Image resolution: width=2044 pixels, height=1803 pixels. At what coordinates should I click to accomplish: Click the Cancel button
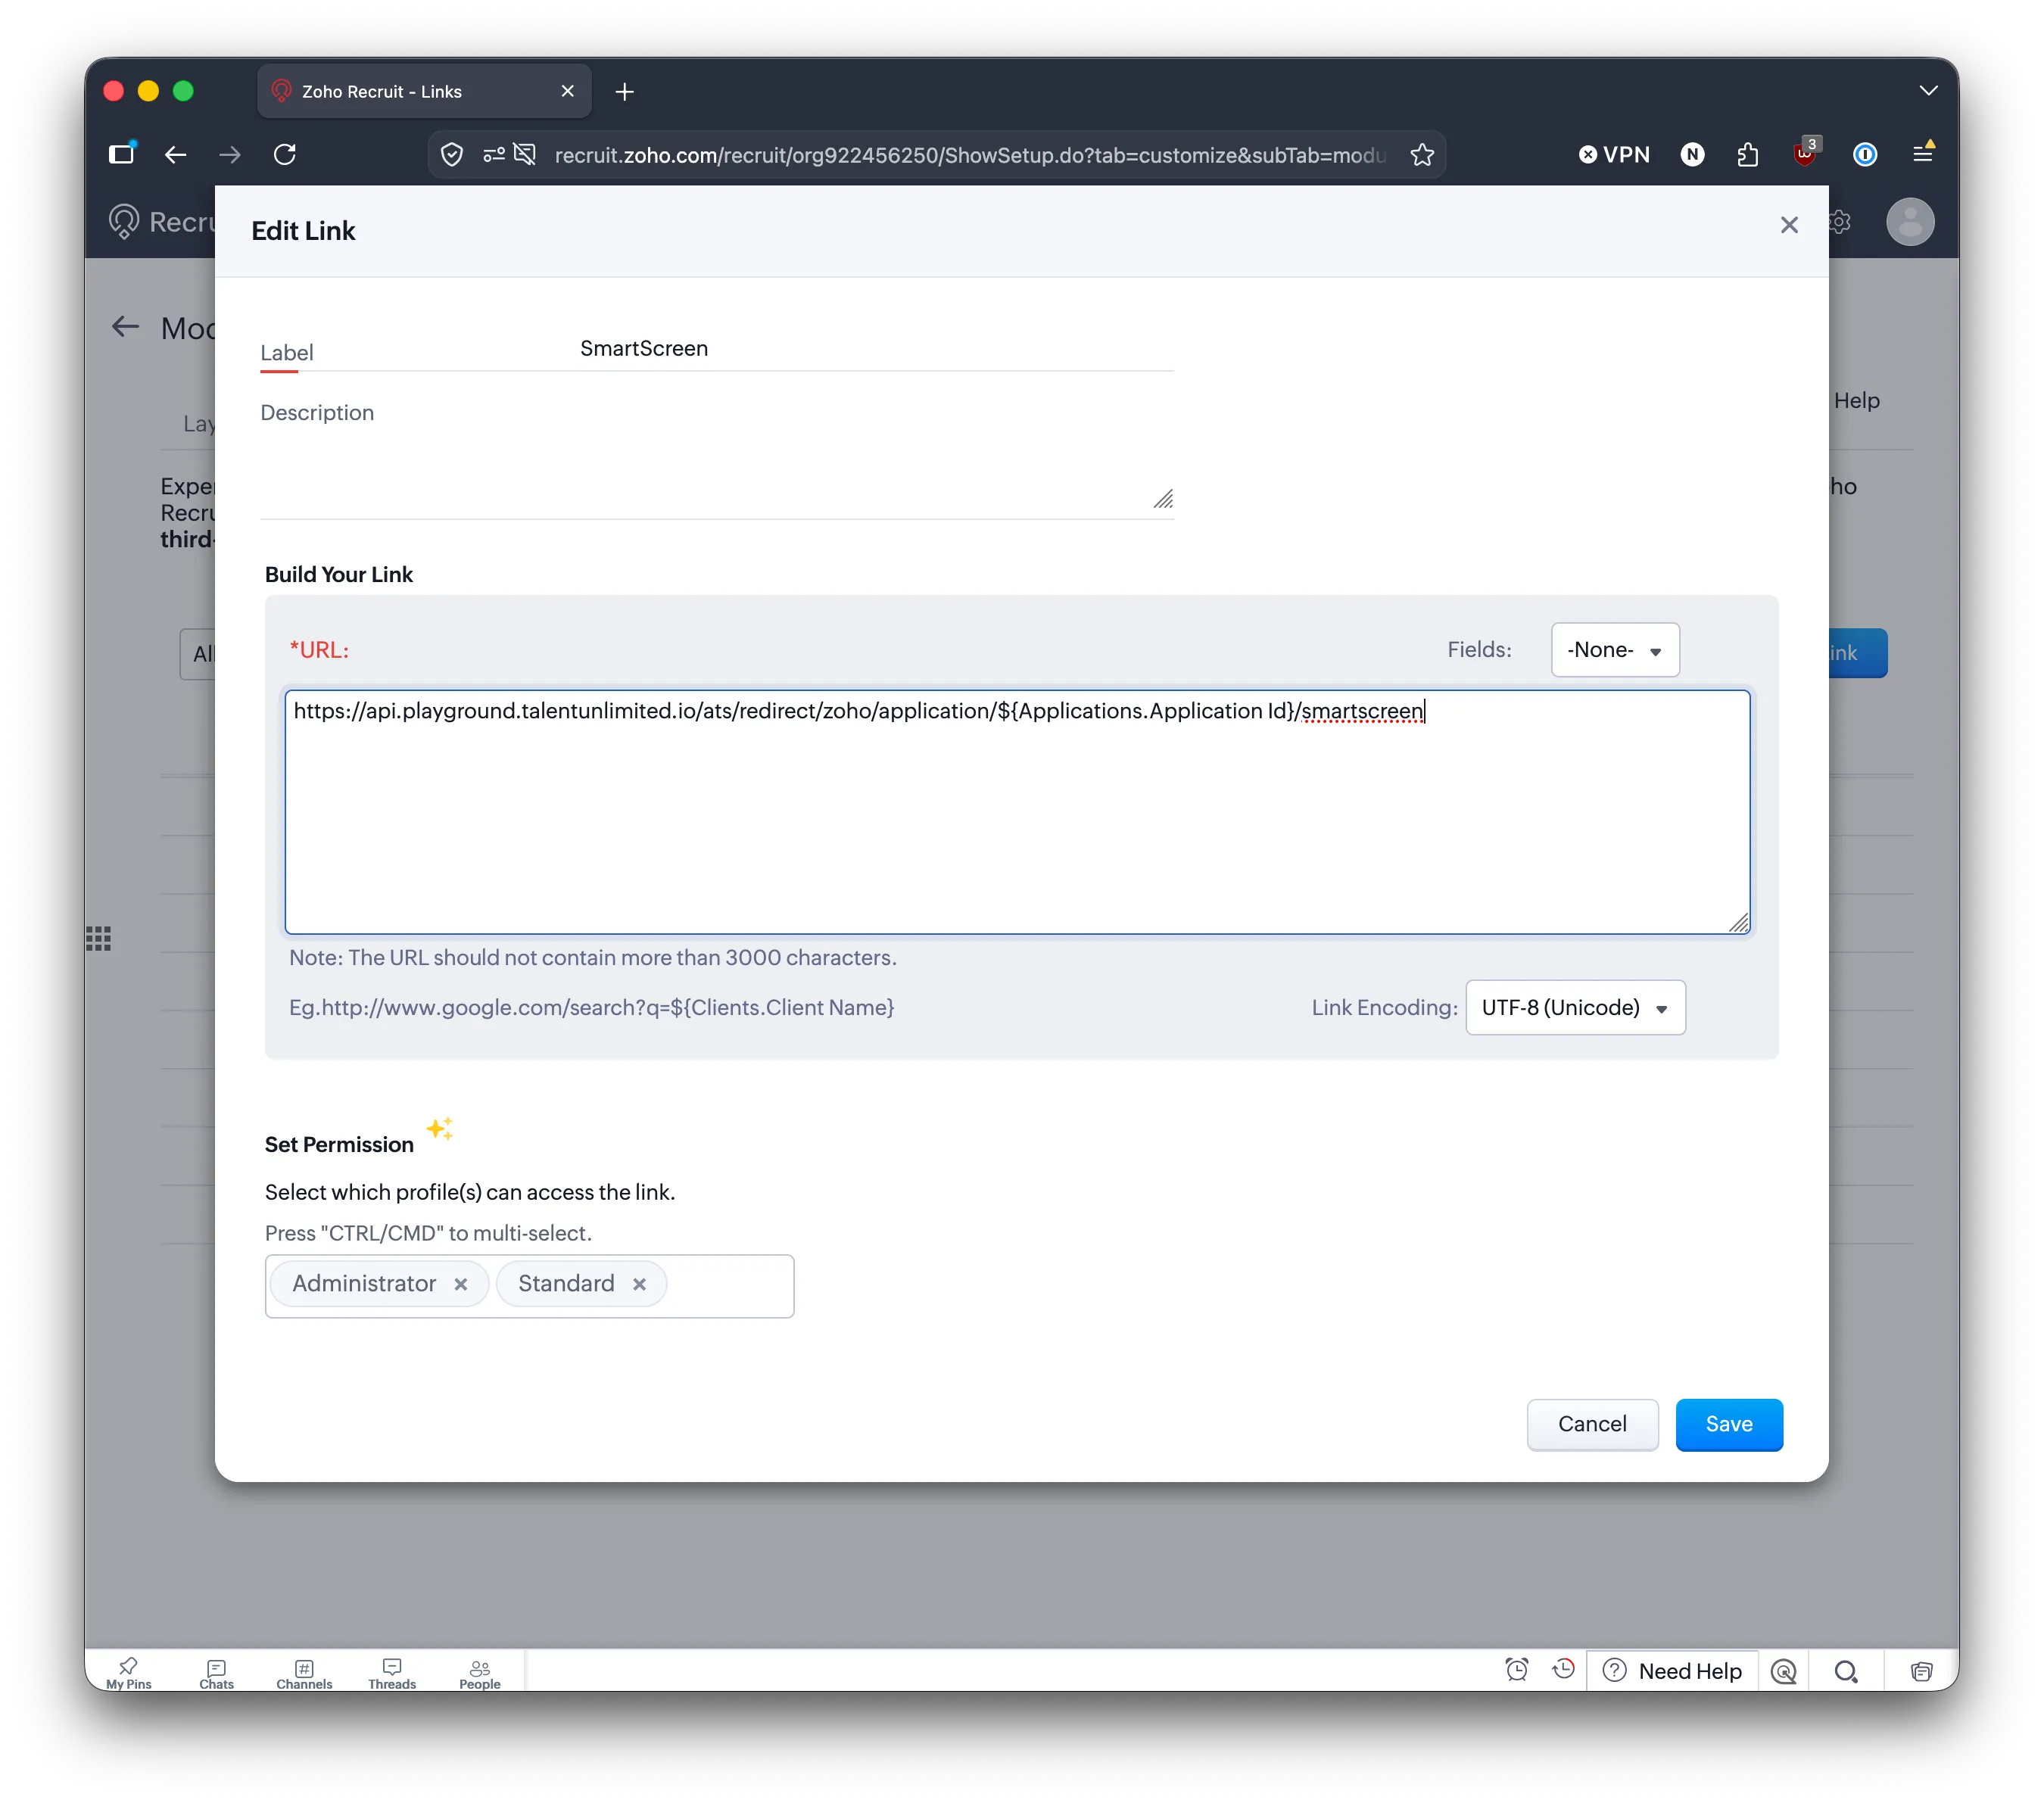(x=1591, y=1424)
